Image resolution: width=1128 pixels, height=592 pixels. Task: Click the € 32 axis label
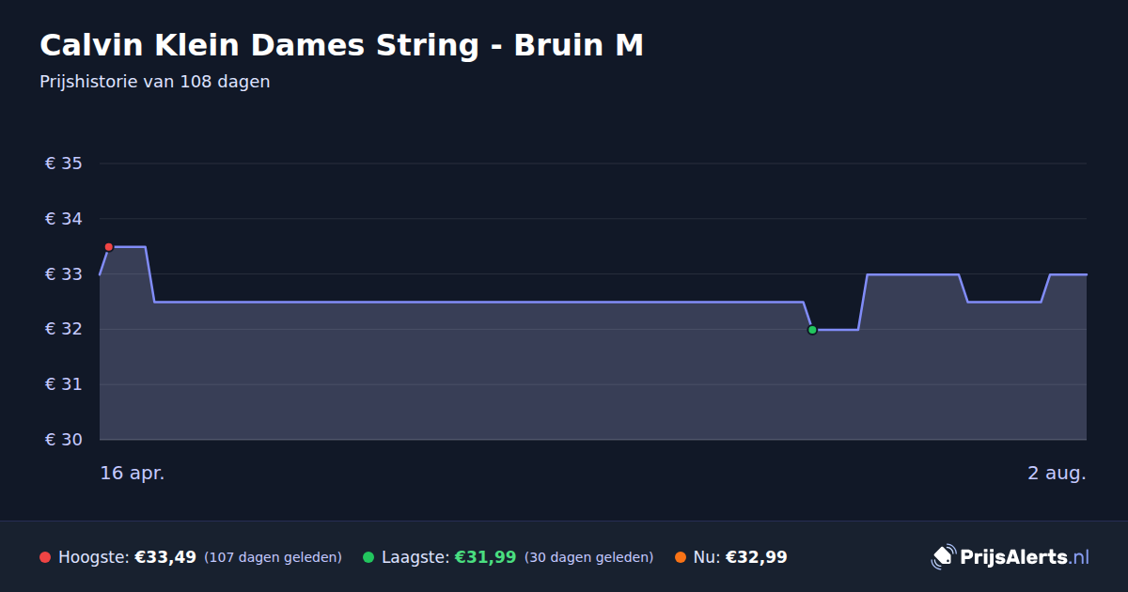pos(64,330)
